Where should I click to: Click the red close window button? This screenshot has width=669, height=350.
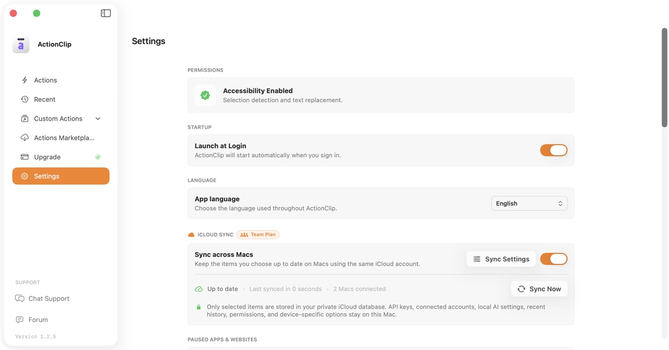point(13,13)
